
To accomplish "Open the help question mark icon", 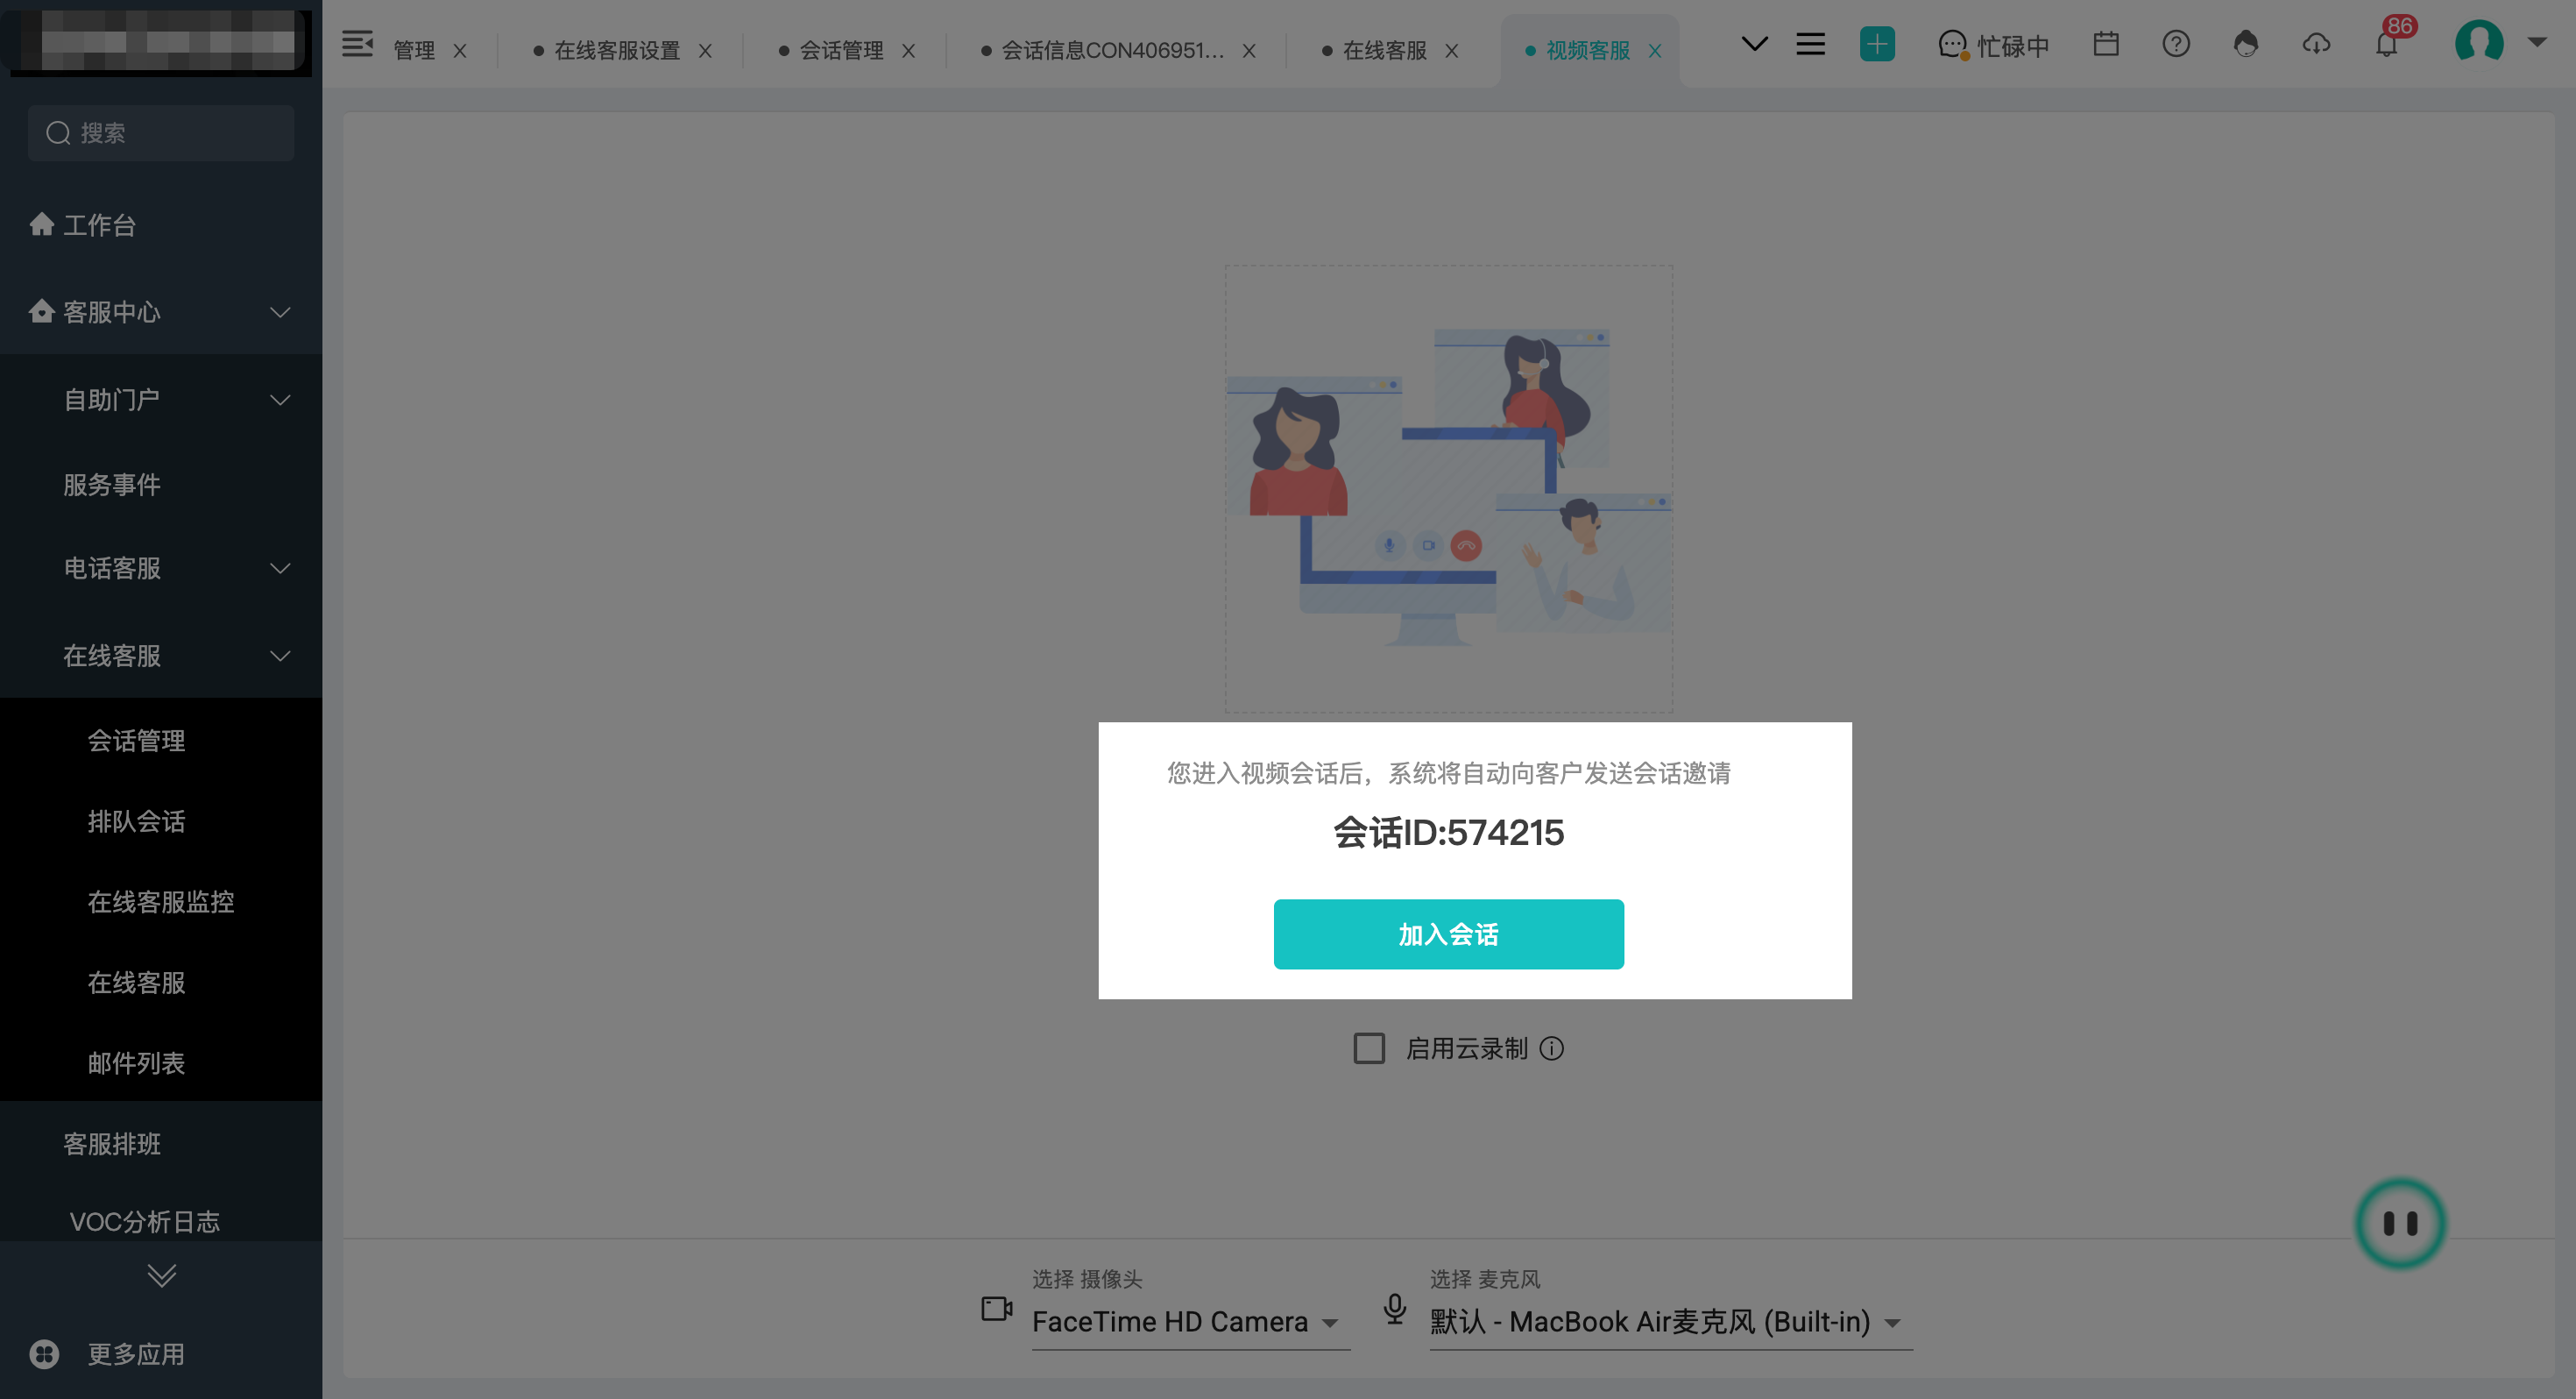I will coord(2176,44).
